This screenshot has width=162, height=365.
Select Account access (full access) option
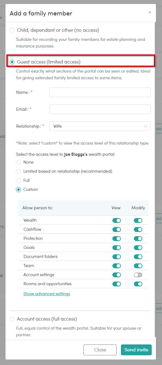[12, 319]
